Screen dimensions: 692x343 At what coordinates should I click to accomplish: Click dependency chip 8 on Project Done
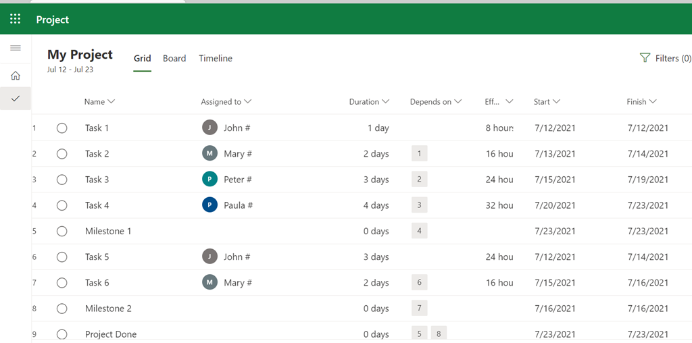439,334
